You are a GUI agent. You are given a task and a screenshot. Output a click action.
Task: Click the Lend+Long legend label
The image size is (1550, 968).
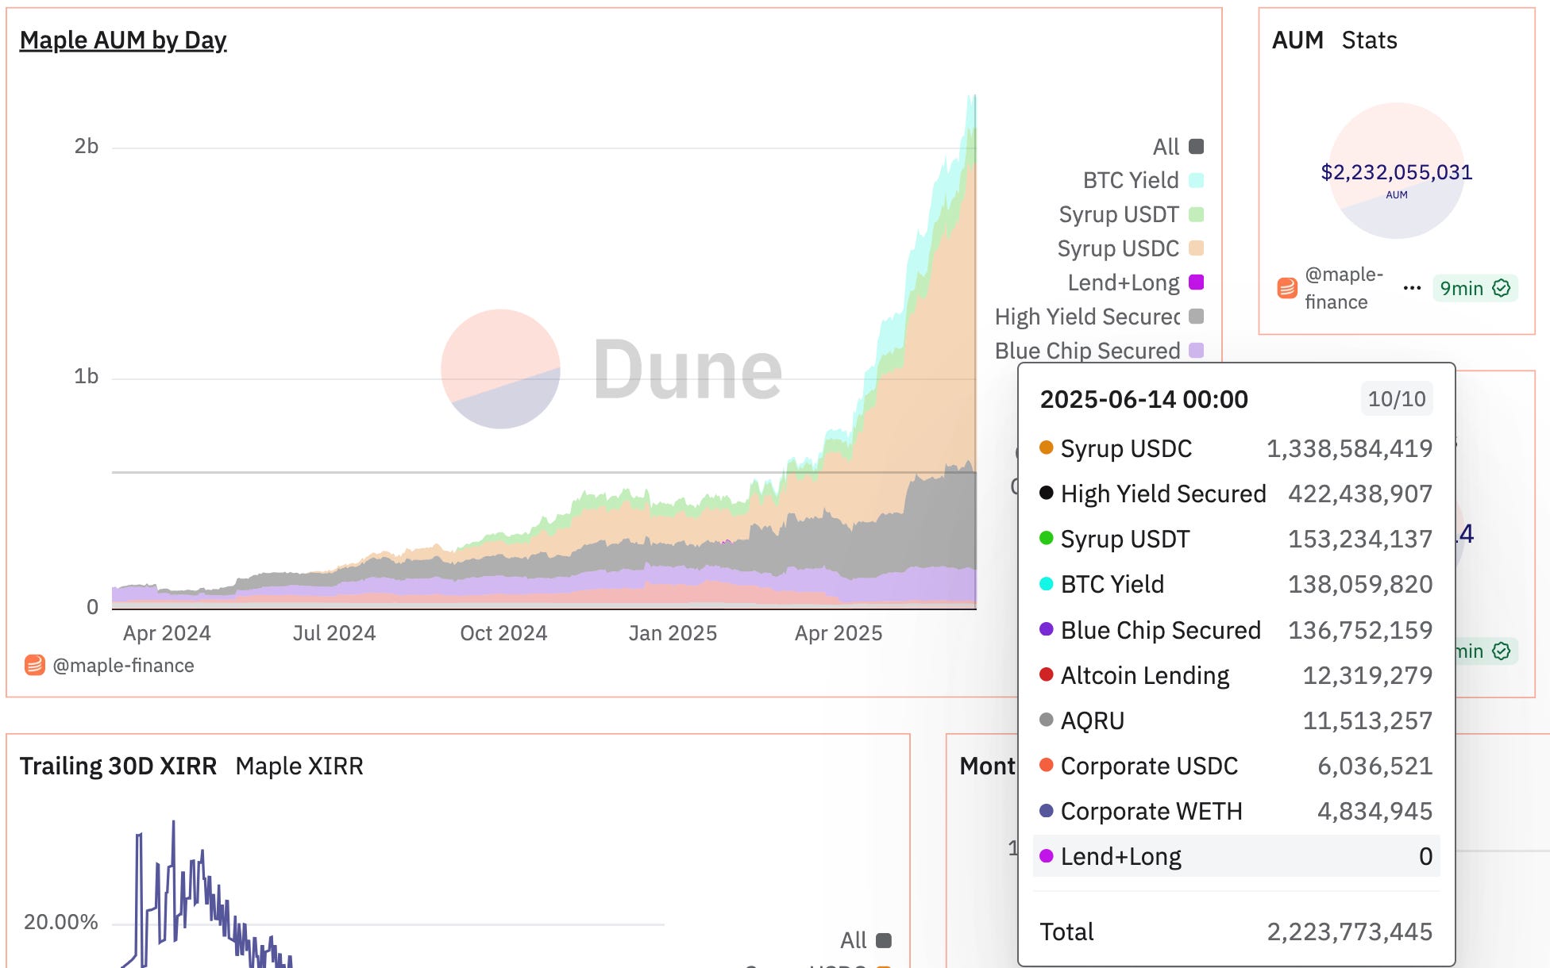[x=1124, y=282]
